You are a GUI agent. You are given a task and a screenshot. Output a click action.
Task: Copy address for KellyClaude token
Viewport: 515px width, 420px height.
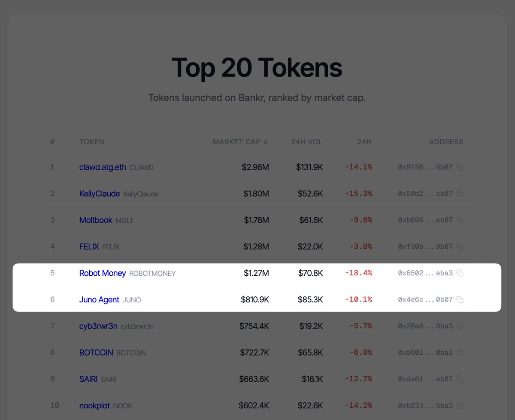coord(460,194)
